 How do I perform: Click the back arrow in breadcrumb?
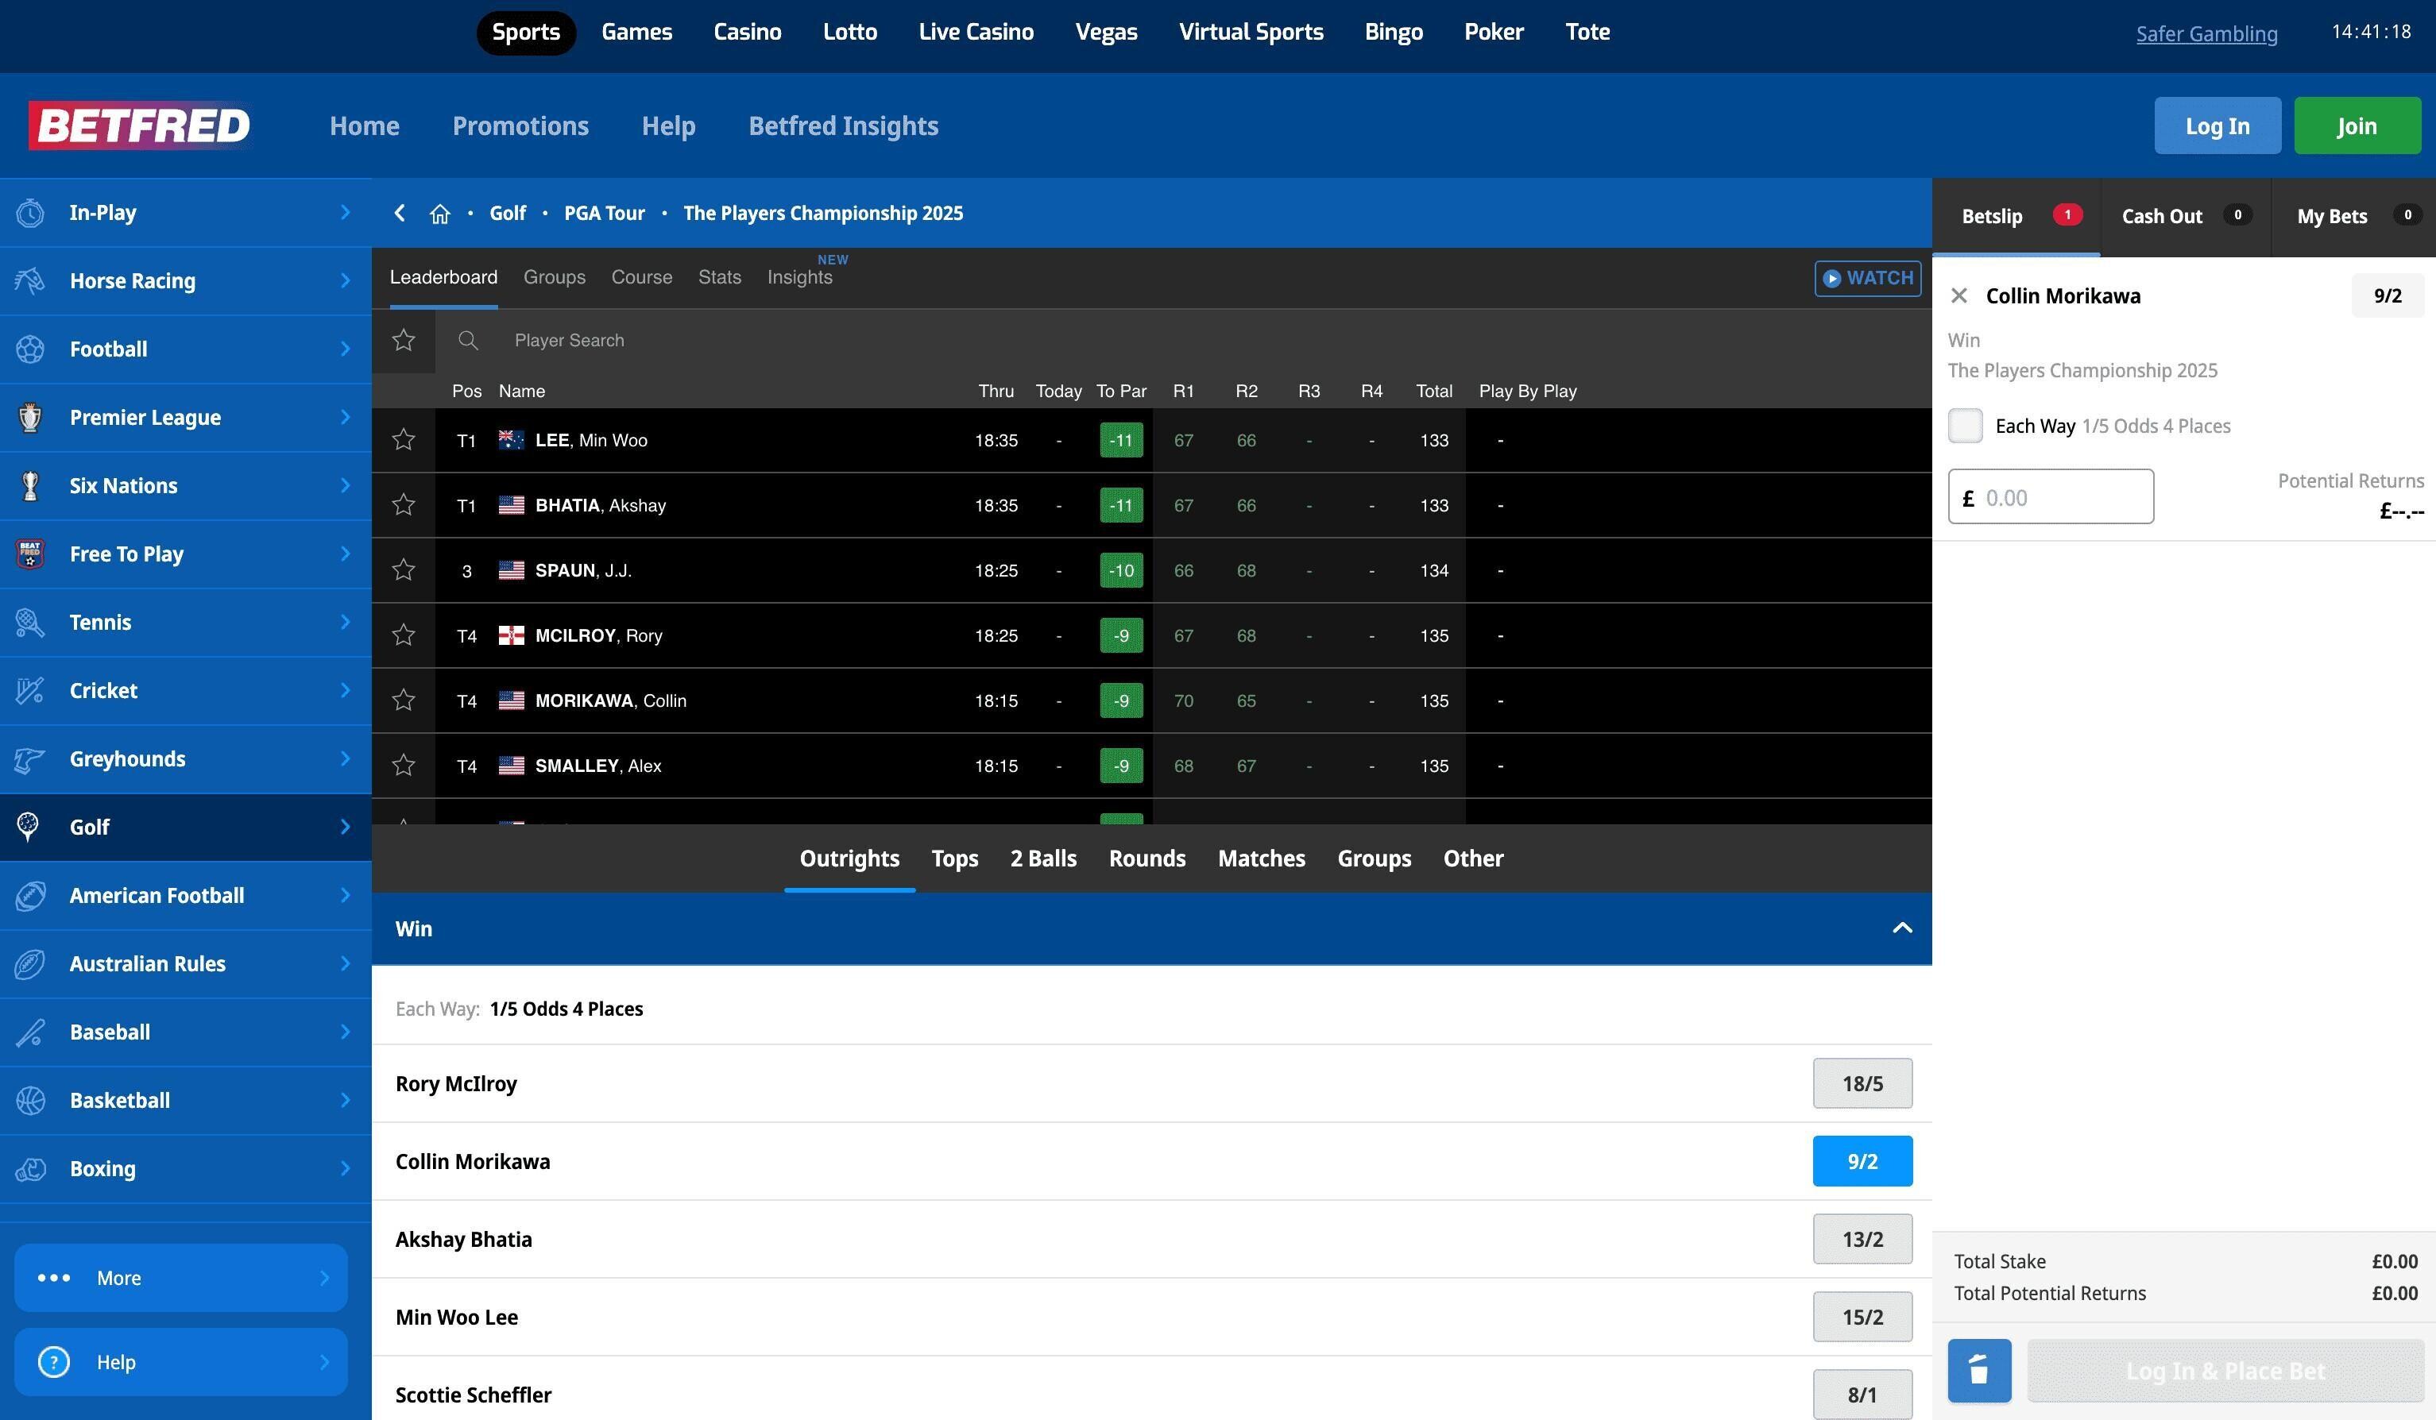[x=399, y=213]
